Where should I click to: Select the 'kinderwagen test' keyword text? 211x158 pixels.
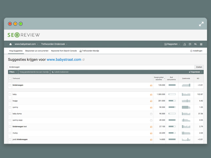(x=20, y=126)
